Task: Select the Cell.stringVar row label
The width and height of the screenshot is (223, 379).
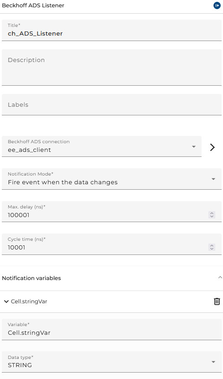Action: pos(29,301)
